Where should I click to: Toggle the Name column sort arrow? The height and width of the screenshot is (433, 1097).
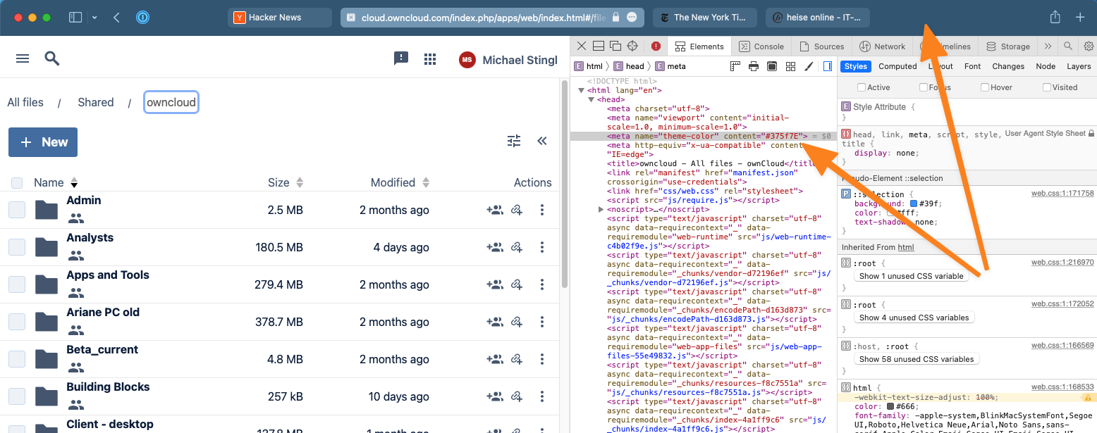[74, 183]
